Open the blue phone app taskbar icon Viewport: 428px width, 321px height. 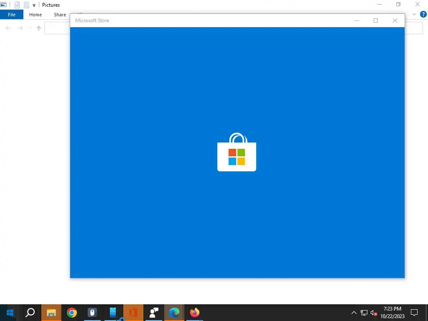113,313
